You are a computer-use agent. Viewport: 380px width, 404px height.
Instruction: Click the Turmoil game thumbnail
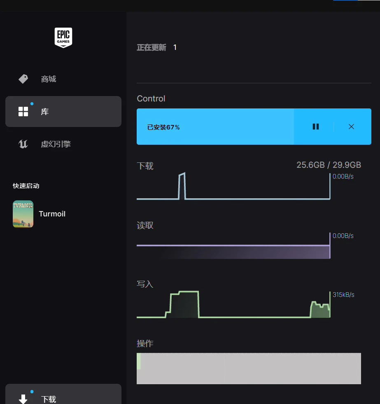tap(23, 214)
